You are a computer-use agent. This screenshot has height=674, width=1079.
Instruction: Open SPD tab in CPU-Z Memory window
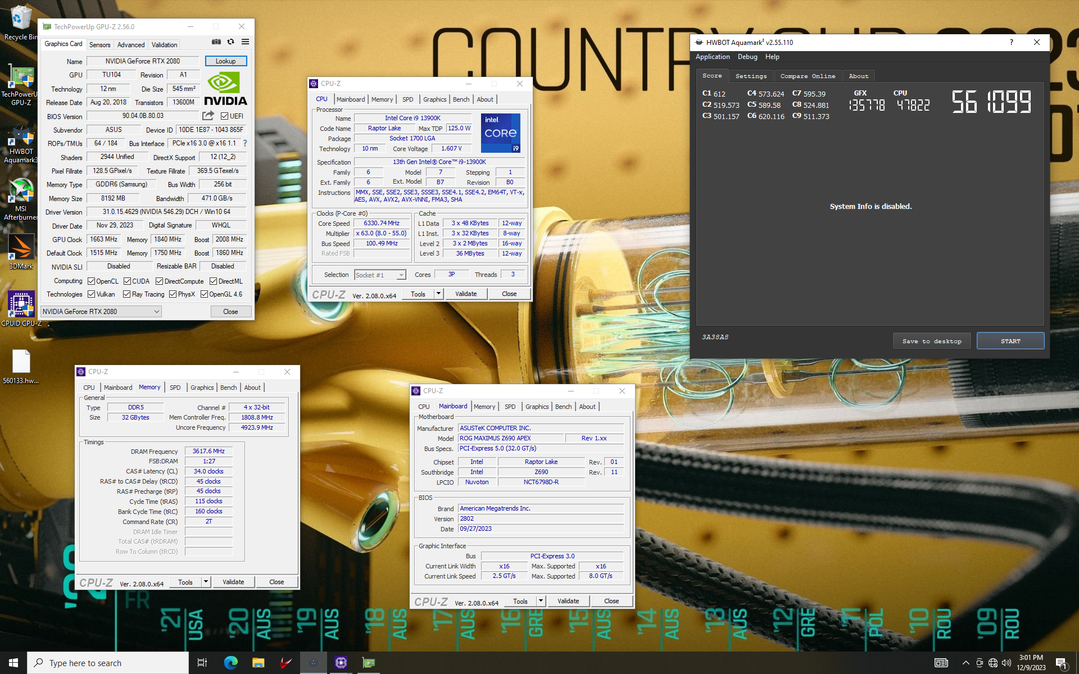click(x=175, y=388)
